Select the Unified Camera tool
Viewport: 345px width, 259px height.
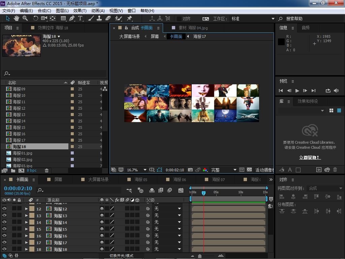[x=44, y=19]
